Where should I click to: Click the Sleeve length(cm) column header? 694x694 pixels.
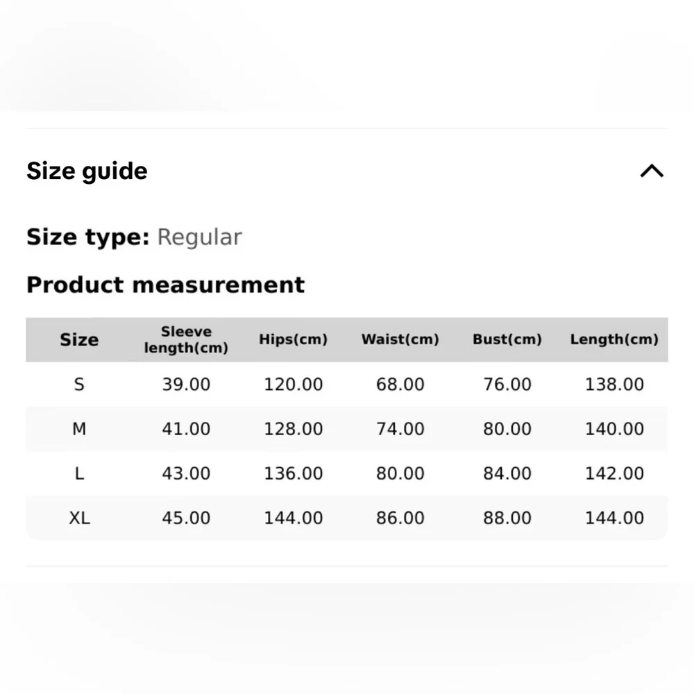point(186,339)
